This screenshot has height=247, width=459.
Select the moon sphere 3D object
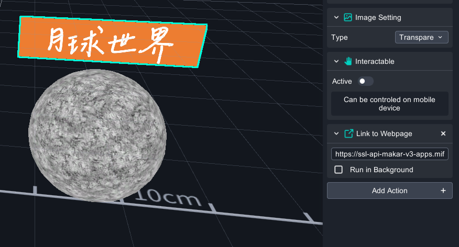pyautogui.click(x=97, y=135)
